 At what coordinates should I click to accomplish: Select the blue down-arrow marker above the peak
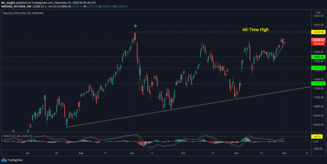(135, 26)
